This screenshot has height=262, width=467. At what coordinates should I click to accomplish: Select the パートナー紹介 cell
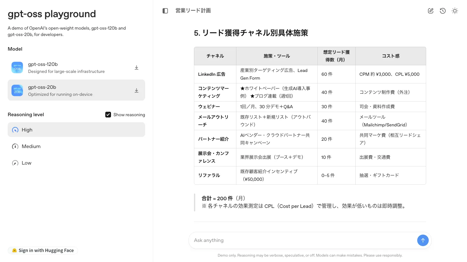point(215,139)
